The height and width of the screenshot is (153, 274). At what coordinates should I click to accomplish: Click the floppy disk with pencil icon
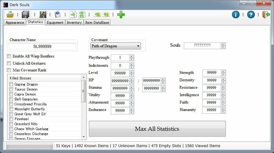pyautogui.click(x=43, y=15)
